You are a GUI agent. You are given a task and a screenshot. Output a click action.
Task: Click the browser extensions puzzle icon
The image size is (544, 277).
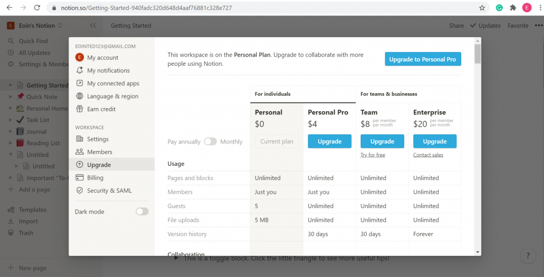(513, 7)
